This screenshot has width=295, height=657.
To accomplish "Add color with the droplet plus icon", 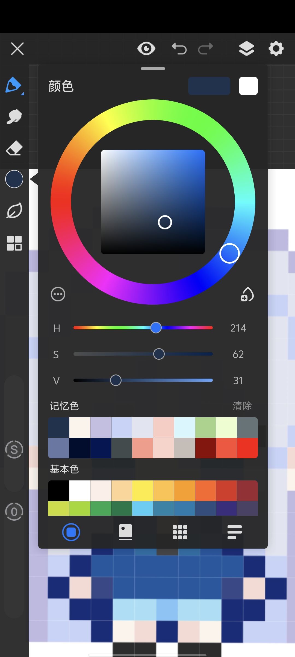I will tap(247, 294).
